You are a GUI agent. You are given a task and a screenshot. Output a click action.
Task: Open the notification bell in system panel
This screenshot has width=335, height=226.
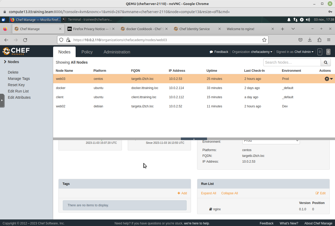289,20
